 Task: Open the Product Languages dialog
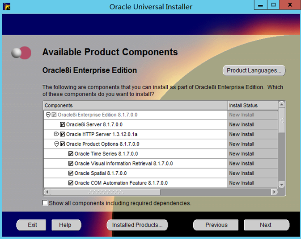click(254, 70)
